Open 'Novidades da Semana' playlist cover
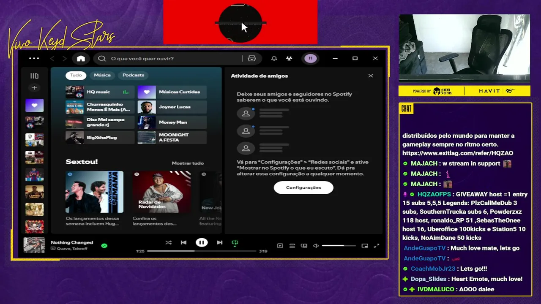Image resolution: width=541 pixels, height=304 pixels. (x=94, y=192)
